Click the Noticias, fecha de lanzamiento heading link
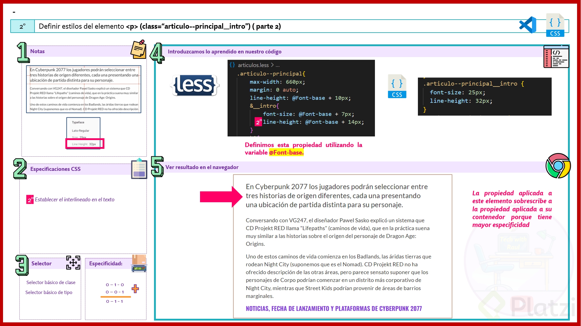The width and height of the screenshot is (581, 326). (x=333, y=308)
